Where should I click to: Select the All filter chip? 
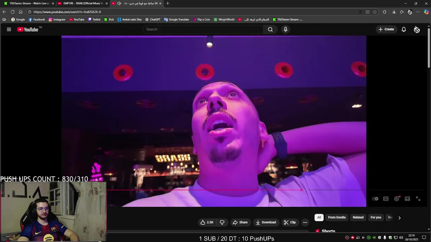click(x=319, y=217)
